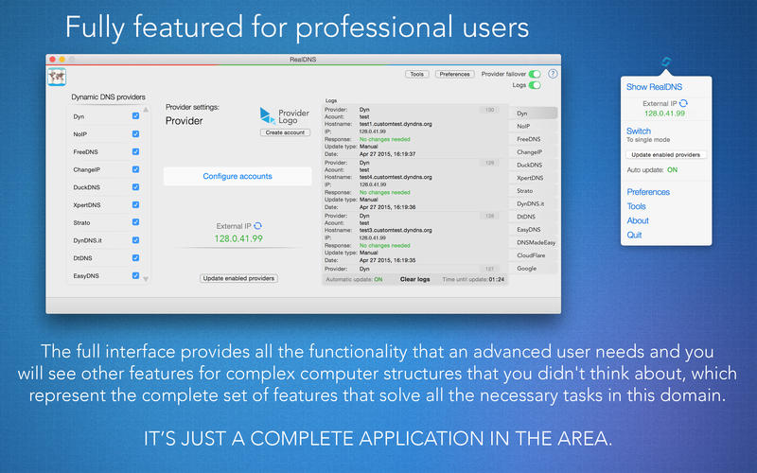757x473 pixels.
Task: Open the Preferences button in toolbar
Action: [x=455, y=74]
